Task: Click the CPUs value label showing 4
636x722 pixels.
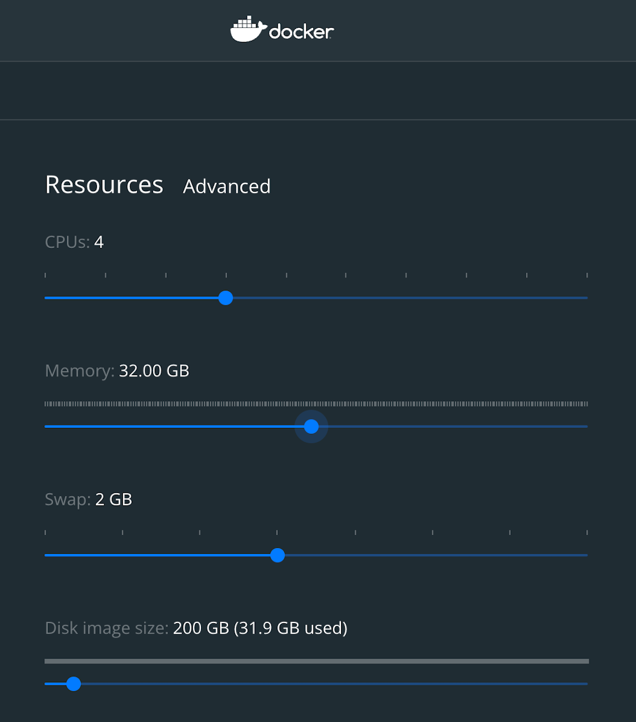Action: [x=99, y=242]
